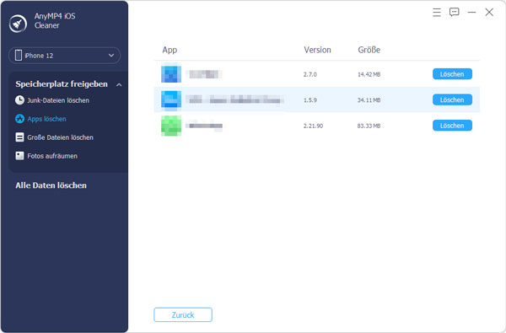
Task: Click Löschen for the 83.33 MB app
Action: [x=452, y=126]
